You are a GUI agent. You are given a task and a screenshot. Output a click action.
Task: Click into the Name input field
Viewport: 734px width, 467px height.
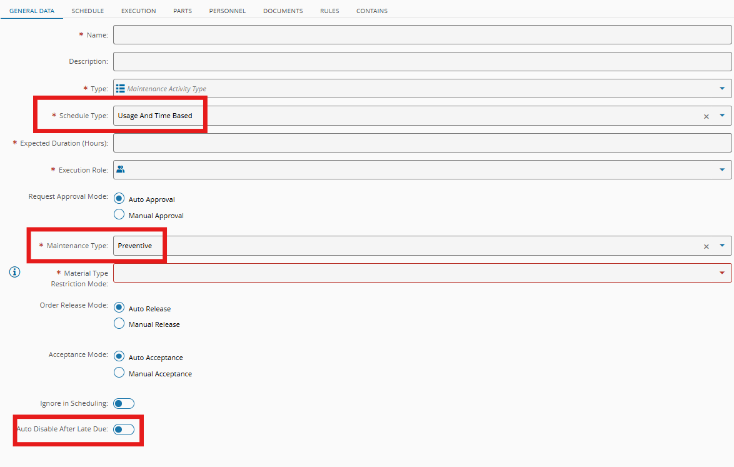(422, 34)
